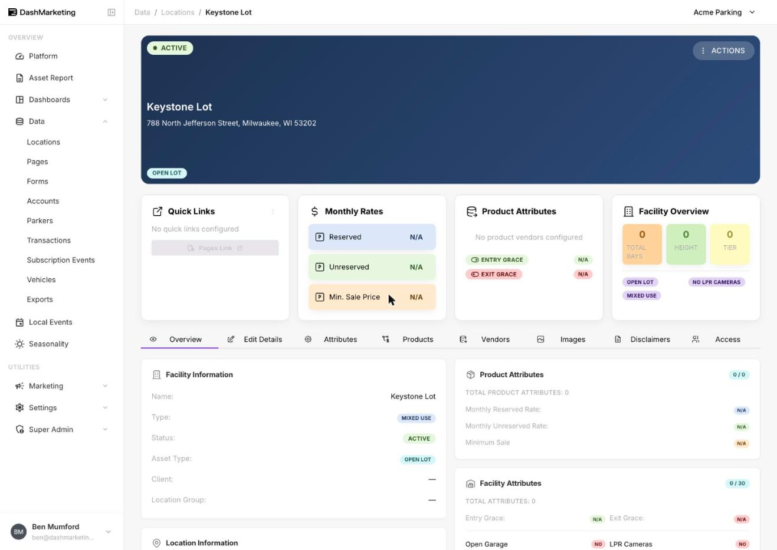Open the Acme Parking account dropdown
This screenshot has width=777, height=550.
[x=724, y=12]
